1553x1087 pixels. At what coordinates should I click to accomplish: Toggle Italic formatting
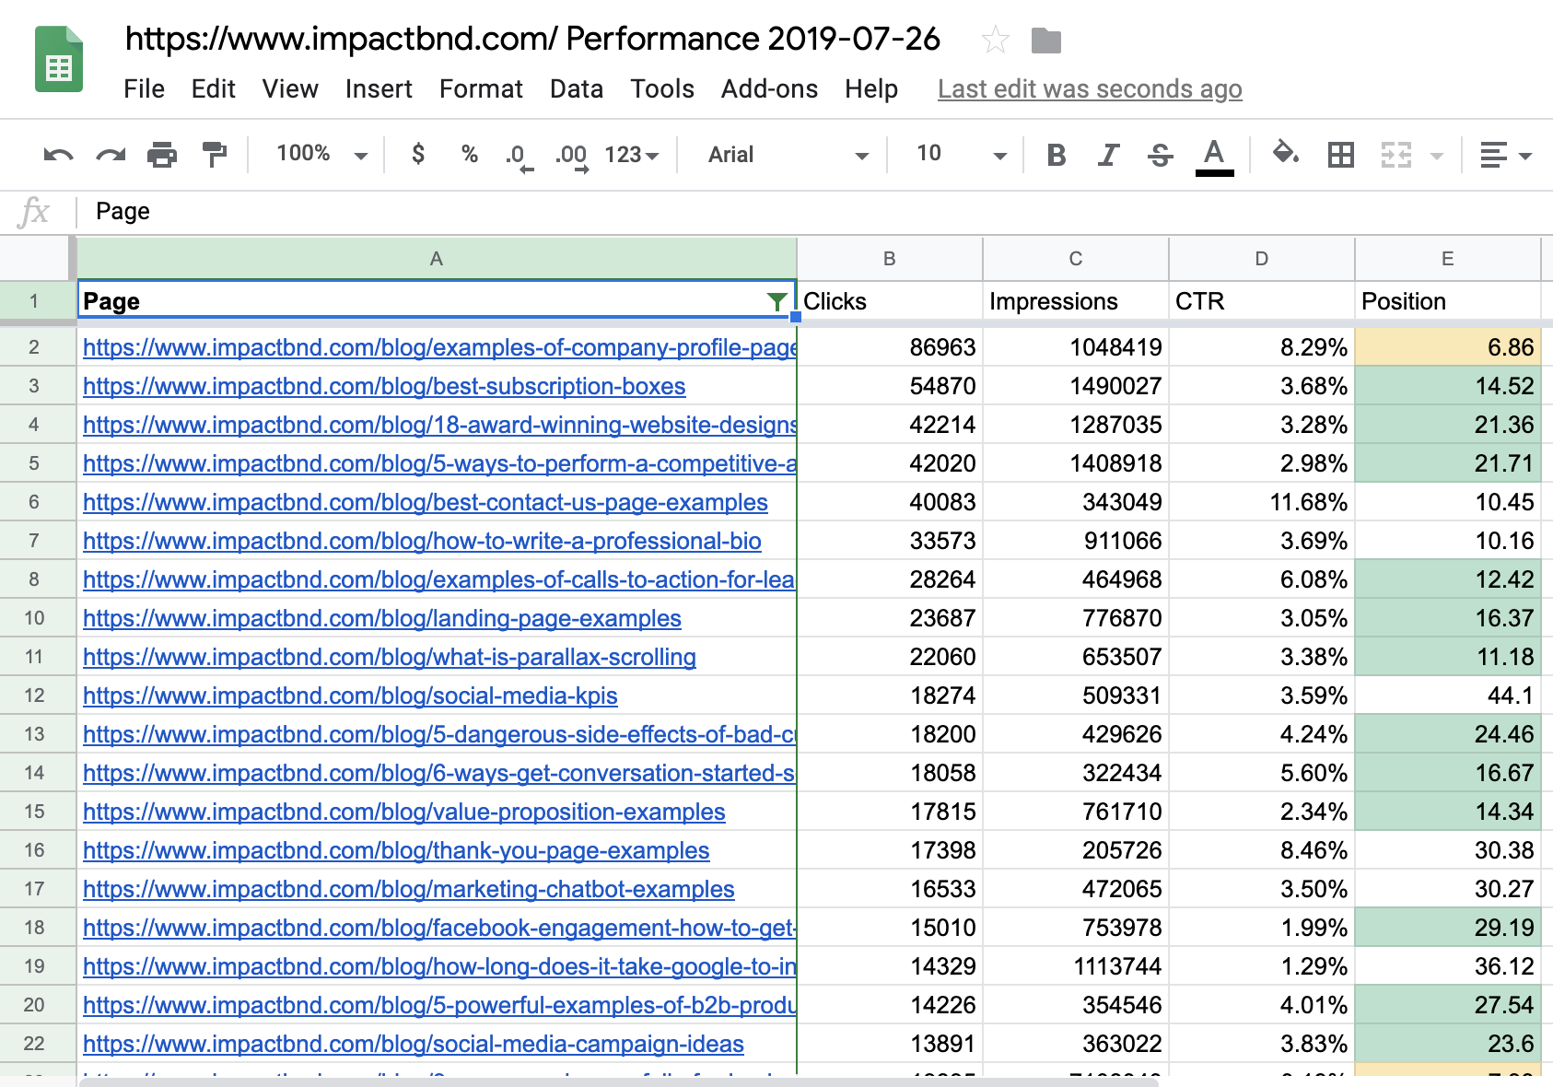click(x=1108, y=155)
